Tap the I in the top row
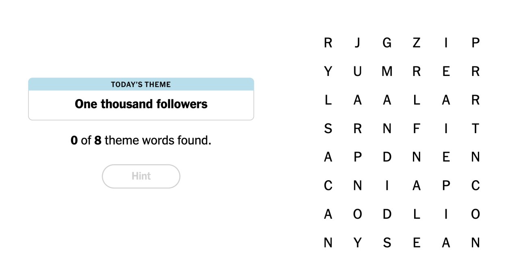Image resolution: width=508 pixels, height=274 pixels. (446, 43)
